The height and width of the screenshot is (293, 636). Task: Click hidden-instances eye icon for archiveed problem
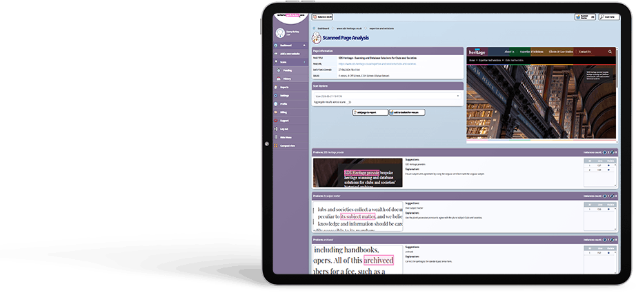click(612, 239)
